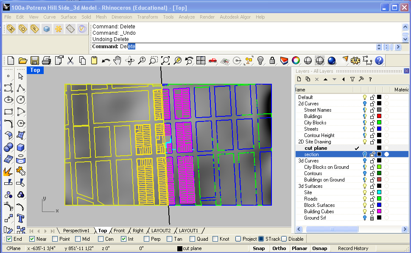The image size is (411, 253).
Task: Click the Zoom Extents icon
Action: (165, 60)
